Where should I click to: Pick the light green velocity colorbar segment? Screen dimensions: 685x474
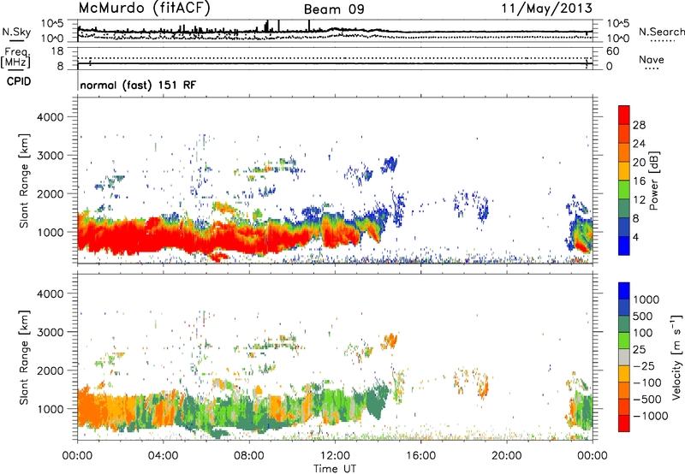coord(624,341)
